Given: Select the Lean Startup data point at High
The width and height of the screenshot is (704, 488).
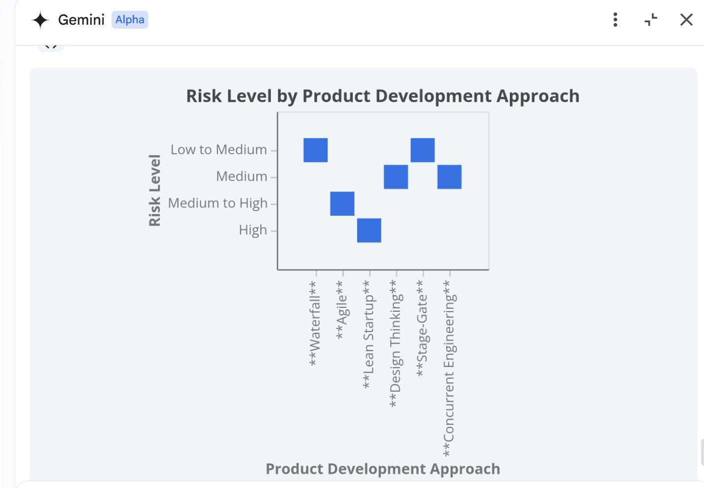Looking at the screenshot, I should tap(369, 230).
